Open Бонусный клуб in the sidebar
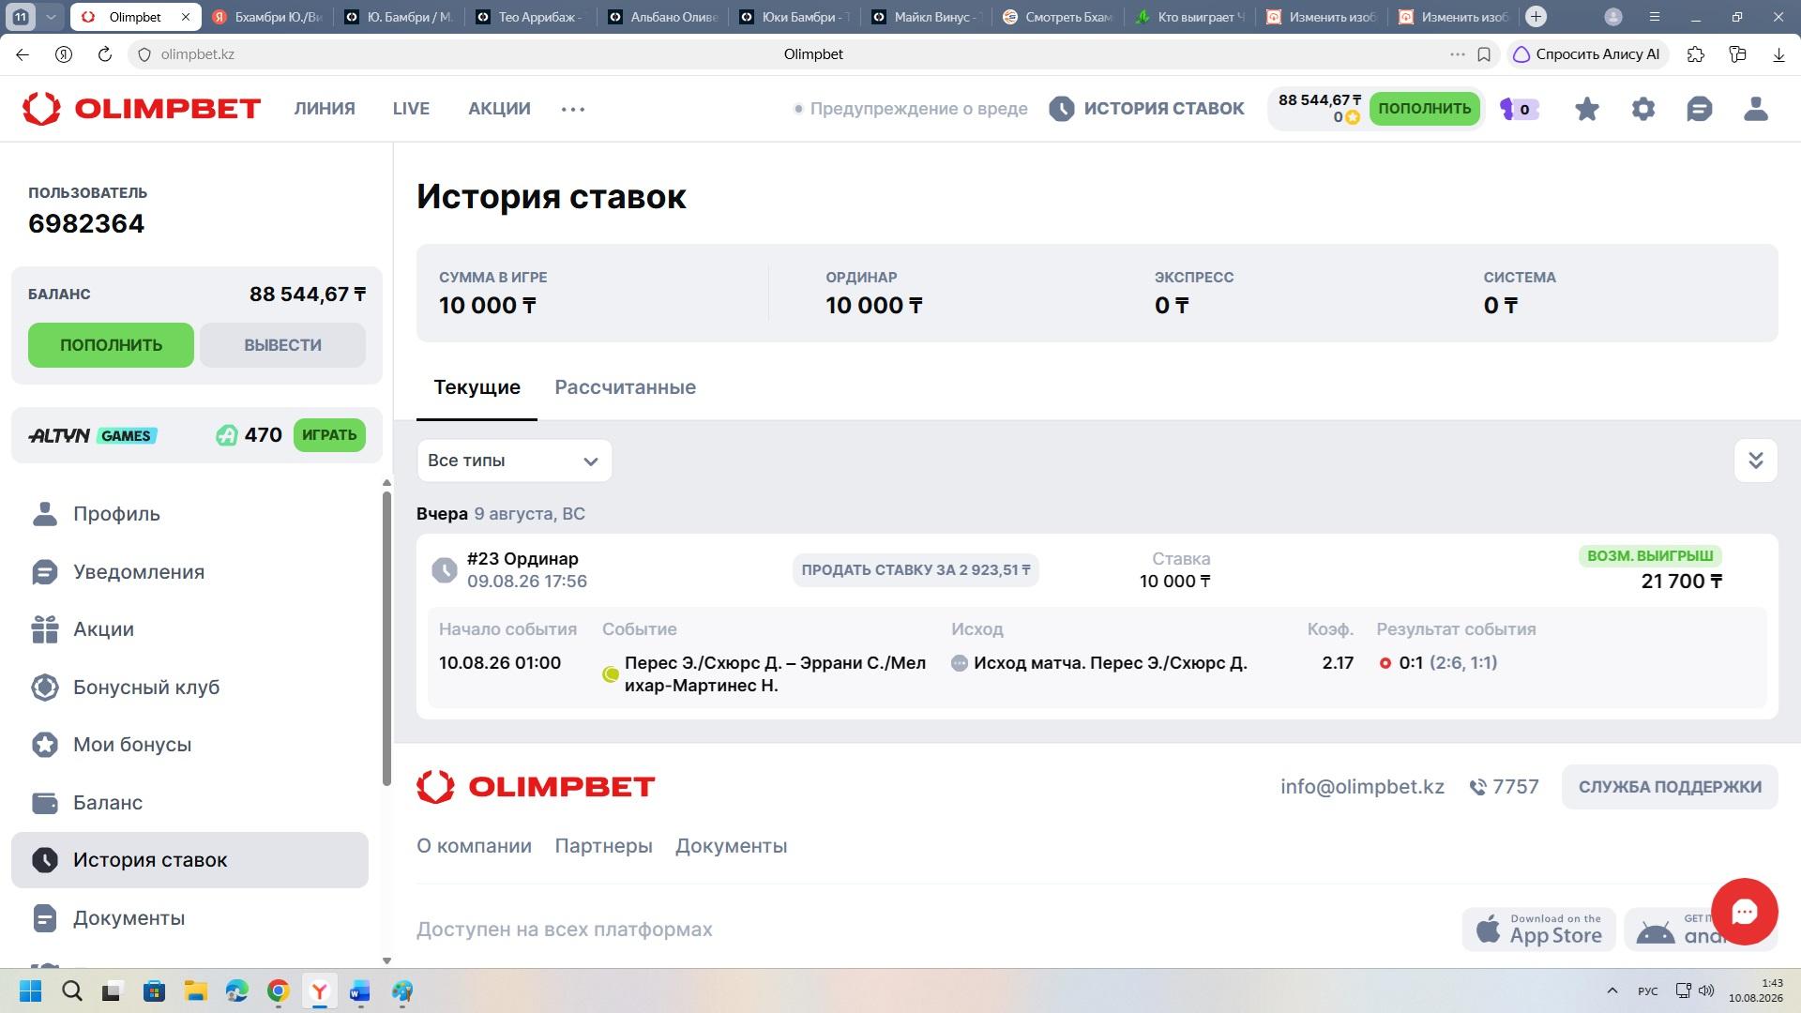 click(x=189, y=688)
